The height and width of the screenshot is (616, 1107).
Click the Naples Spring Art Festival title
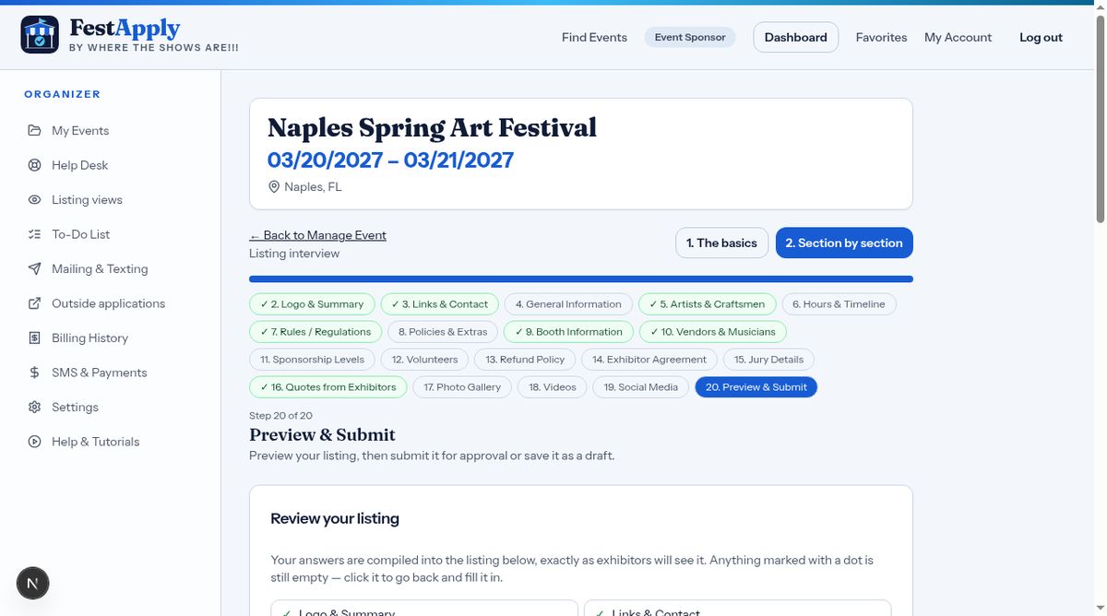tap(432, 127)
